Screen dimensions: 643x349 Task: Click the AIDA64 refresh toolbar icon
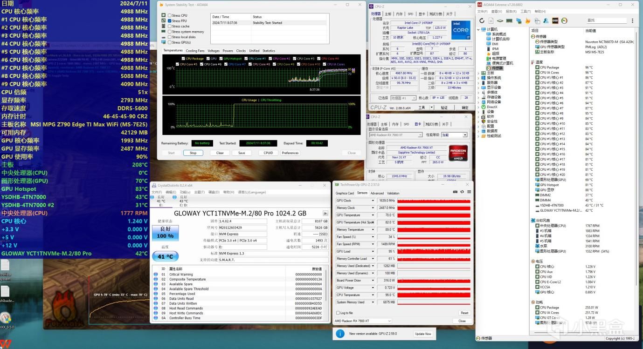[482, 21]
